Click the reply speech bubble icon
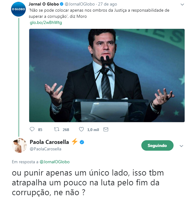 (x=32, y=129)
